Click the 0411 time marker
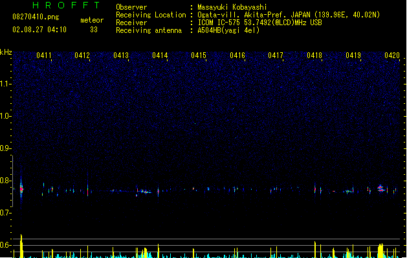Image resolution: width=407 pixels, height=258 pixels. [x=44, y=55]
